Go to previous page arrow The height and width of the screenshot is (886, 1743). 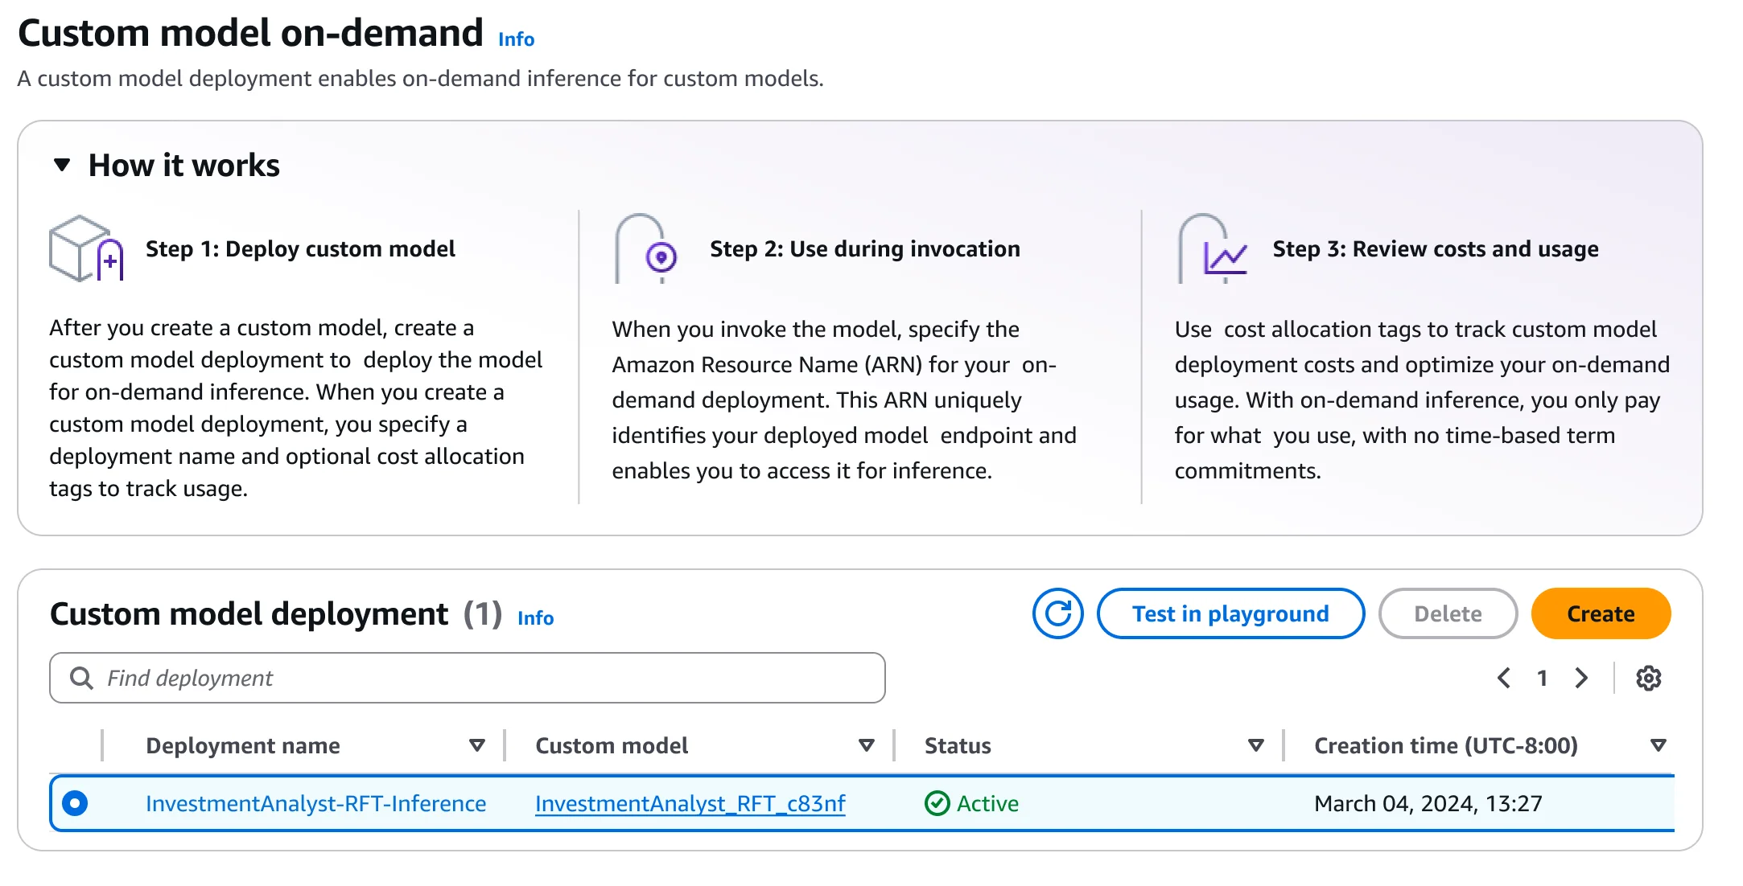pyautogui.click(x=1503, y=679)
